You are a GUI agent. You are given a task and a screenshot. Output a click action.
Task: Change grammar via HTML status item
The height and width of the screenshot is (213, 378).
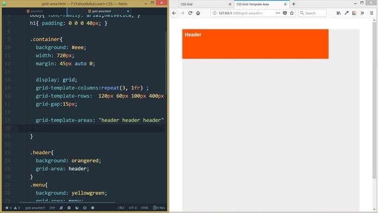pyautogui.click(x=145, y=208)
